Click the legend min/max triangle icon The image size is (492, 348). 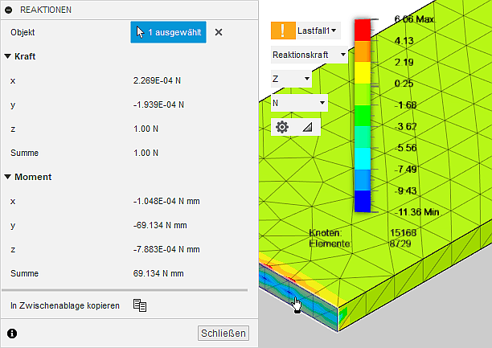click(307, 127)
